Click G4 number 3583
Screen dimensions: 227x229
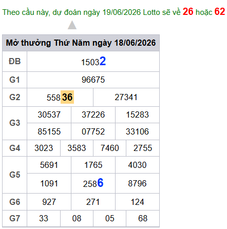[x=77, y=148]
